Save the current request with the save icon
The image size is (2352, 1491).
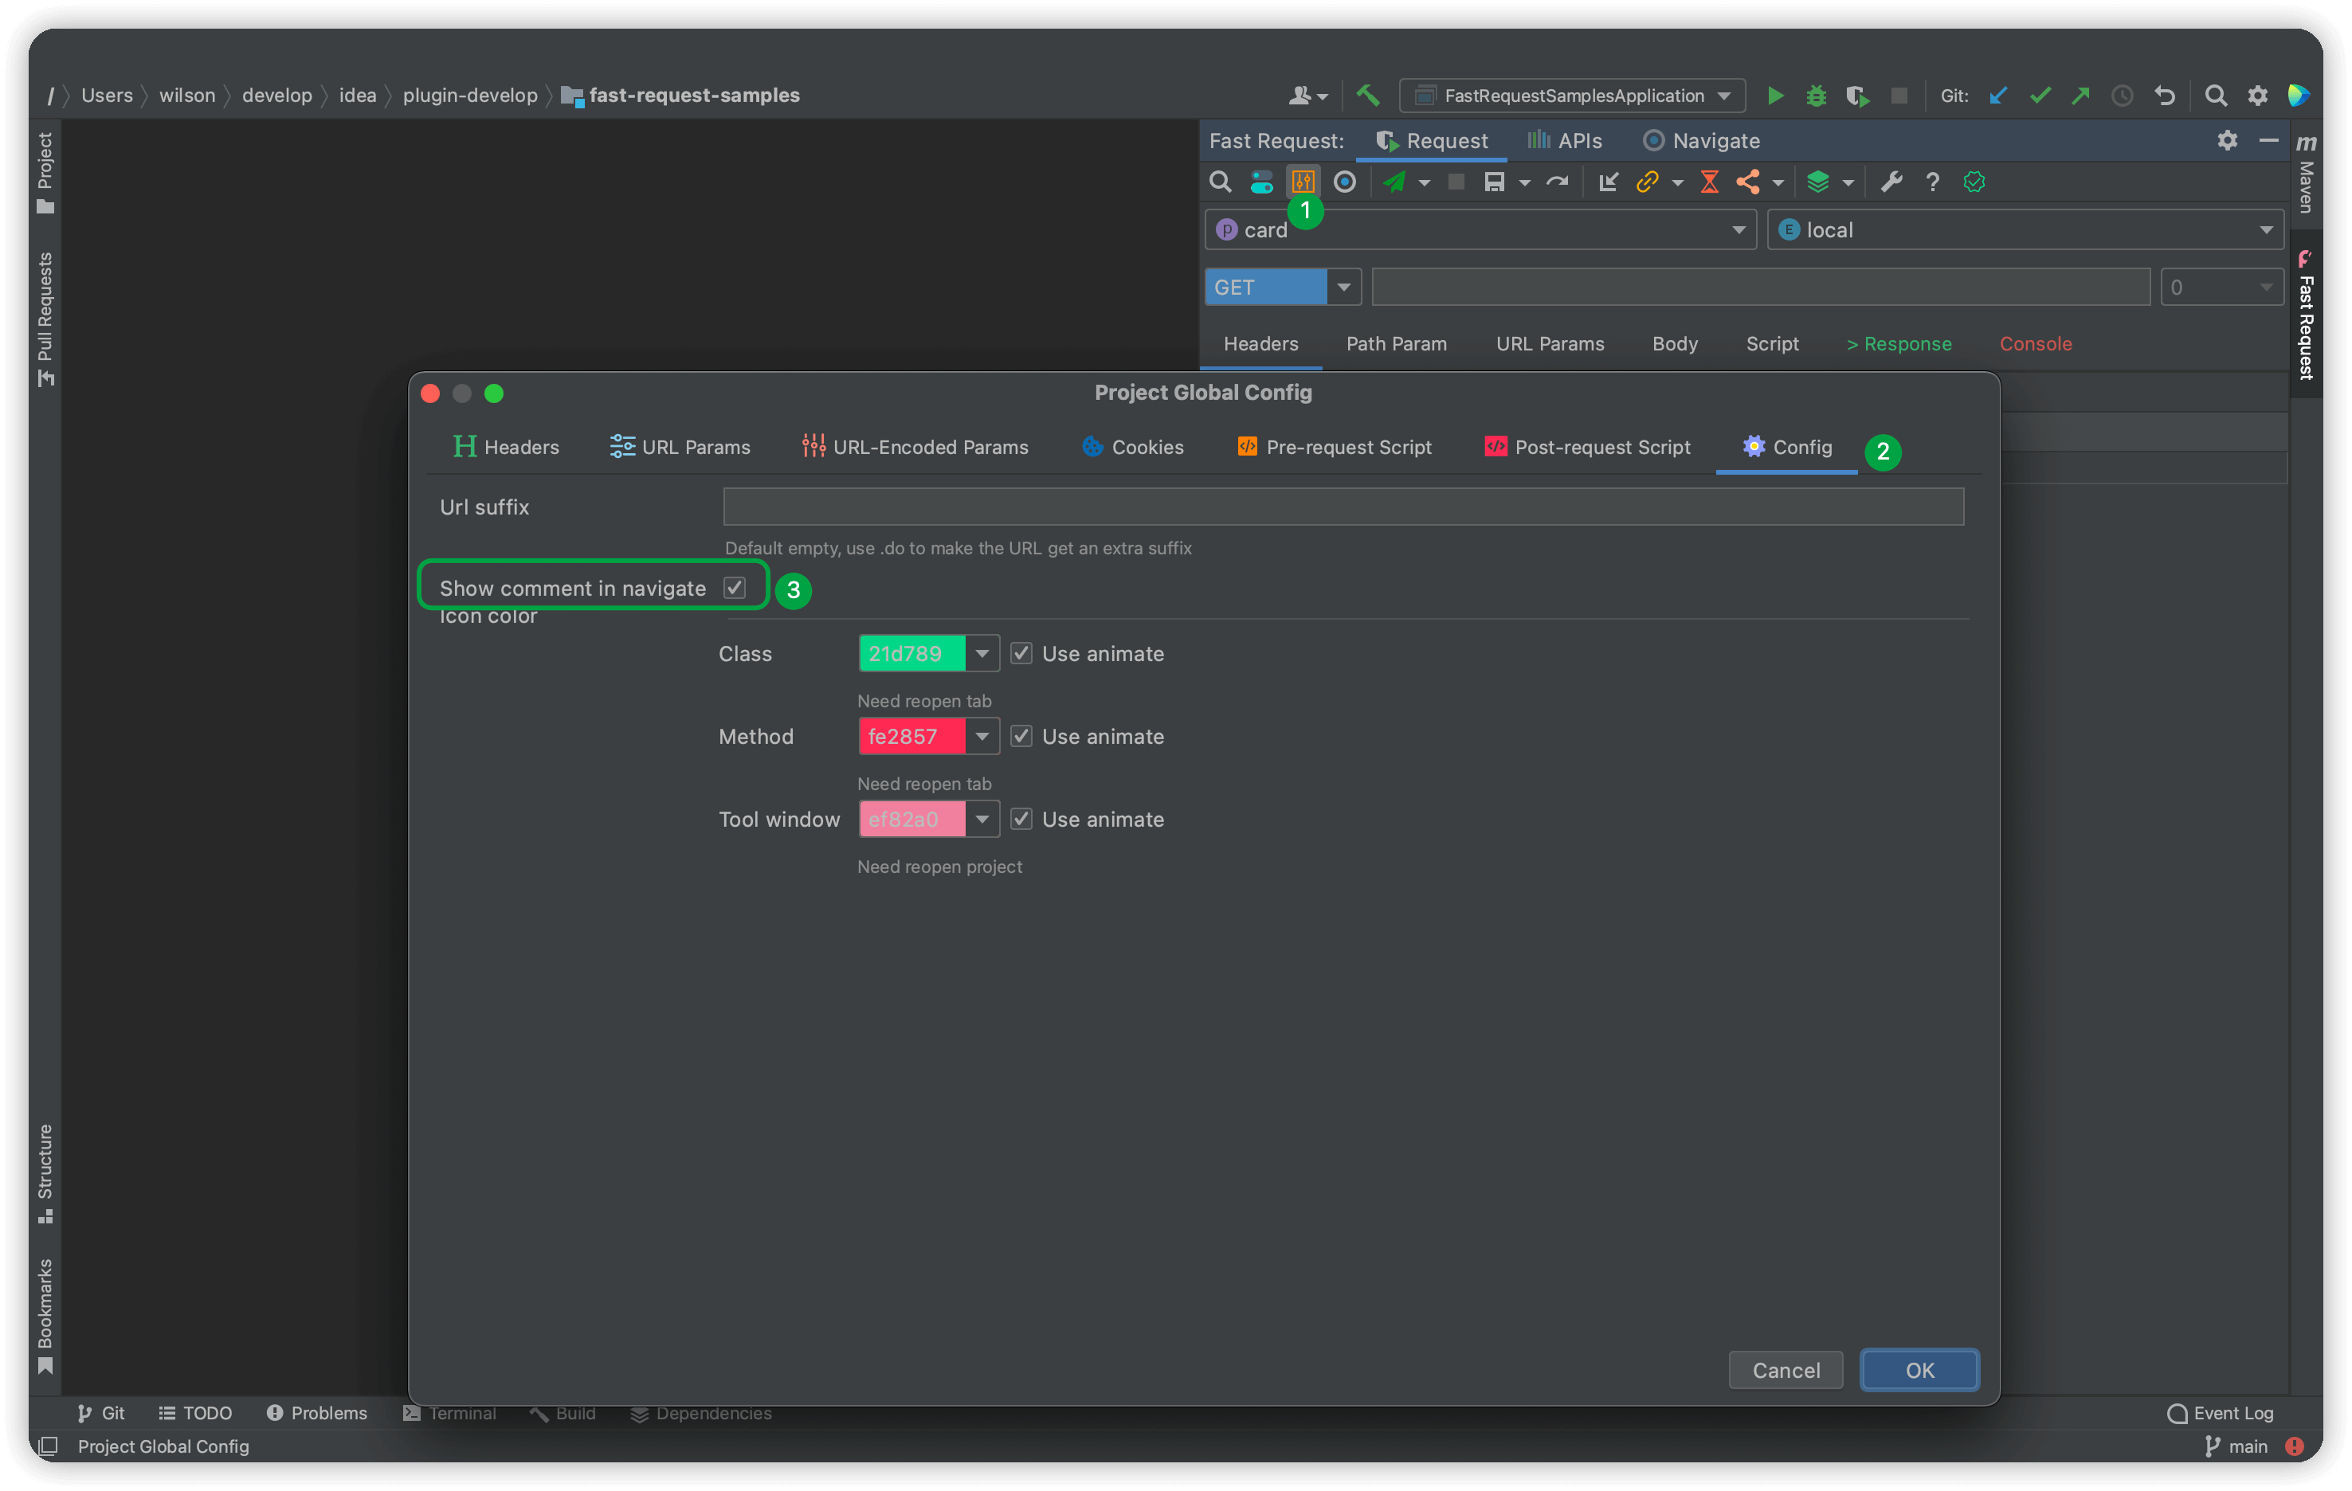[1495, 182]
